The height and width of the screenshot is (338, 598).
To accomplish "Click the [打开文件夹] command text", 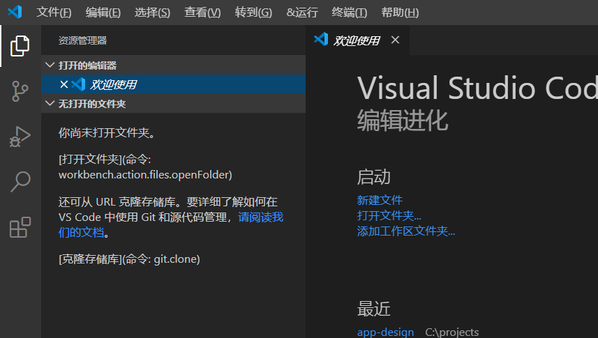I will (x=145, y=167).
